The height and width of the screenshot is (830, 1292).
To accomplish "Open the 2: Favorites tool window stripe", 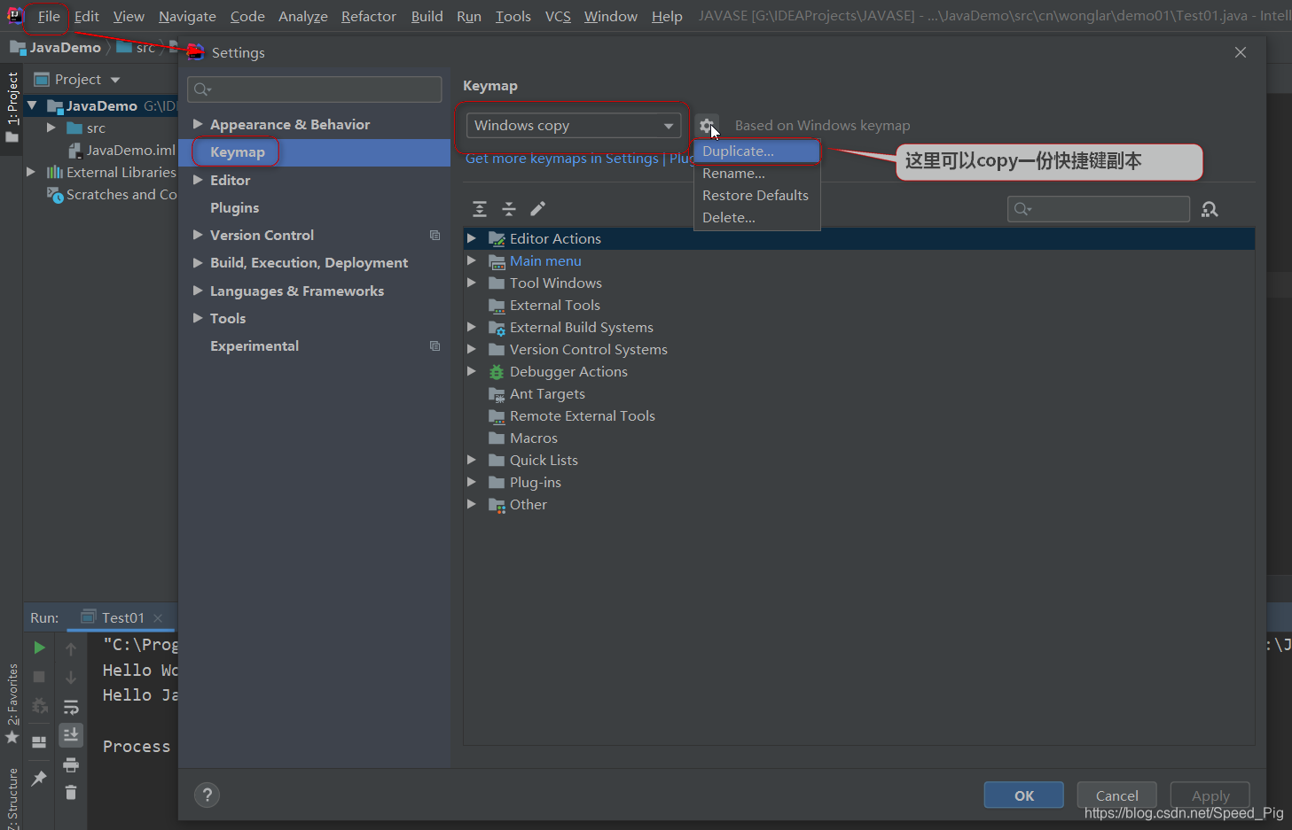I will [x=12, y=703].
